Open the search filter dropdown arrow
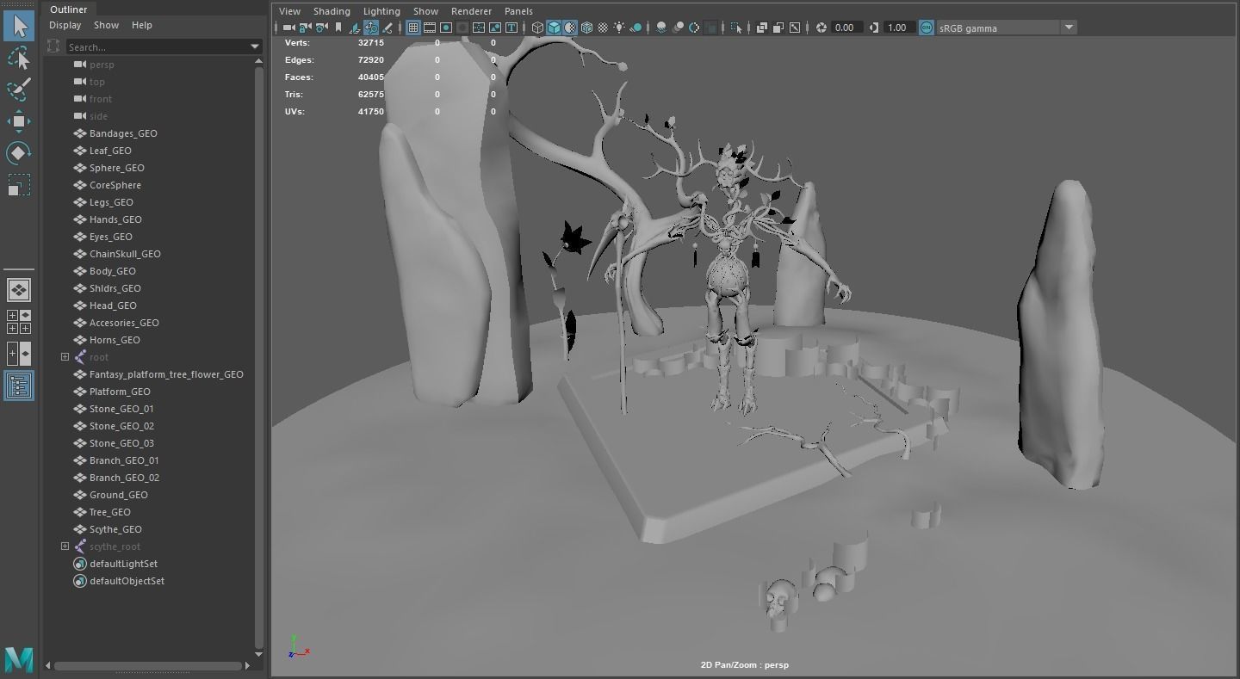 click(x=255, y=46)
